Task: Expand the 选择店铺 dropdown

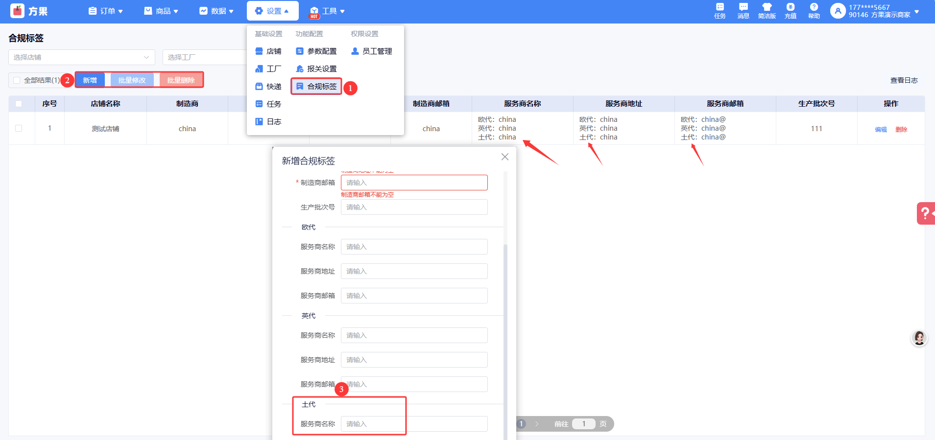Action: pos(82,57)
